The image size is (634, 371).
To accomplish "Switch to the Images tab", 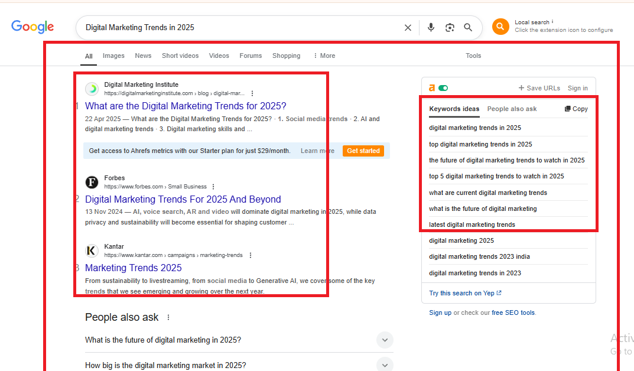I will [113, 56].
